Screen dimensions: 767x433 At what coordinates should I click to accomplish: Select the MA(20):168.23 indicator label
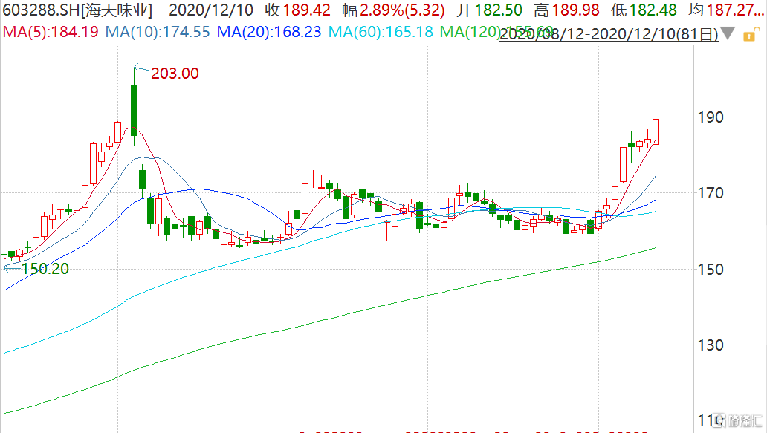[269, 32]
